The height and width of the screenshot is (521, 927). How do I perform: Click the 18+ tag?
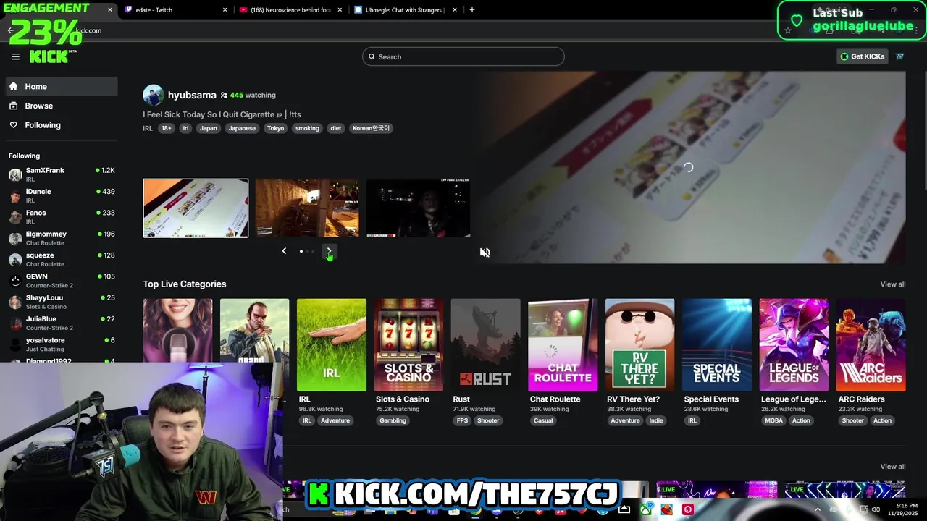167,128
